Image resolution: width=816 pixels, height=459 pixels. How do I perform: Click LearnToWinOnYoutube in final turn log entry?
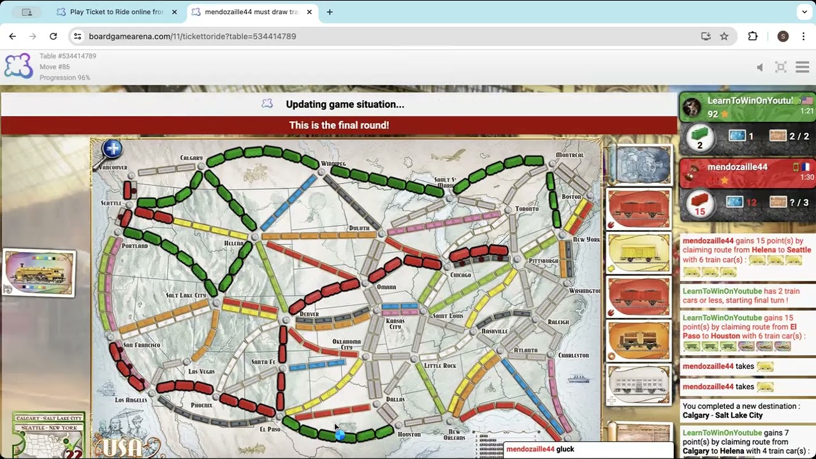[x=722, y=291]
